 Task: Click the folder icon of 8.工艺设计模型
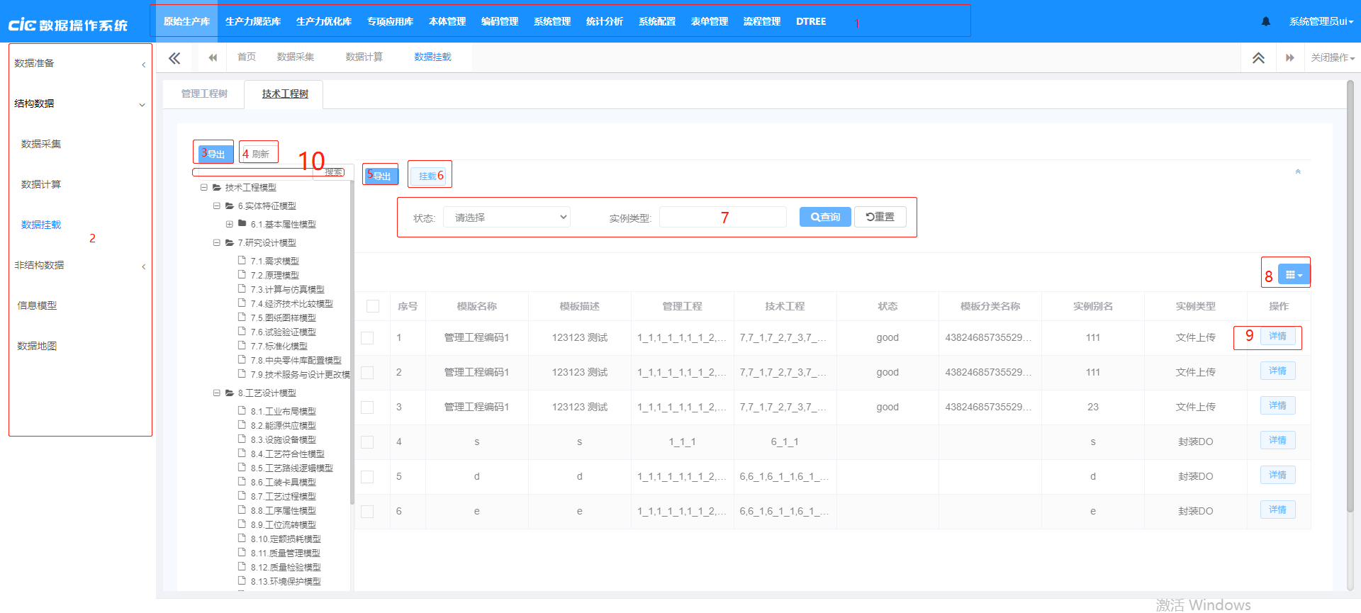pos(230,393)
